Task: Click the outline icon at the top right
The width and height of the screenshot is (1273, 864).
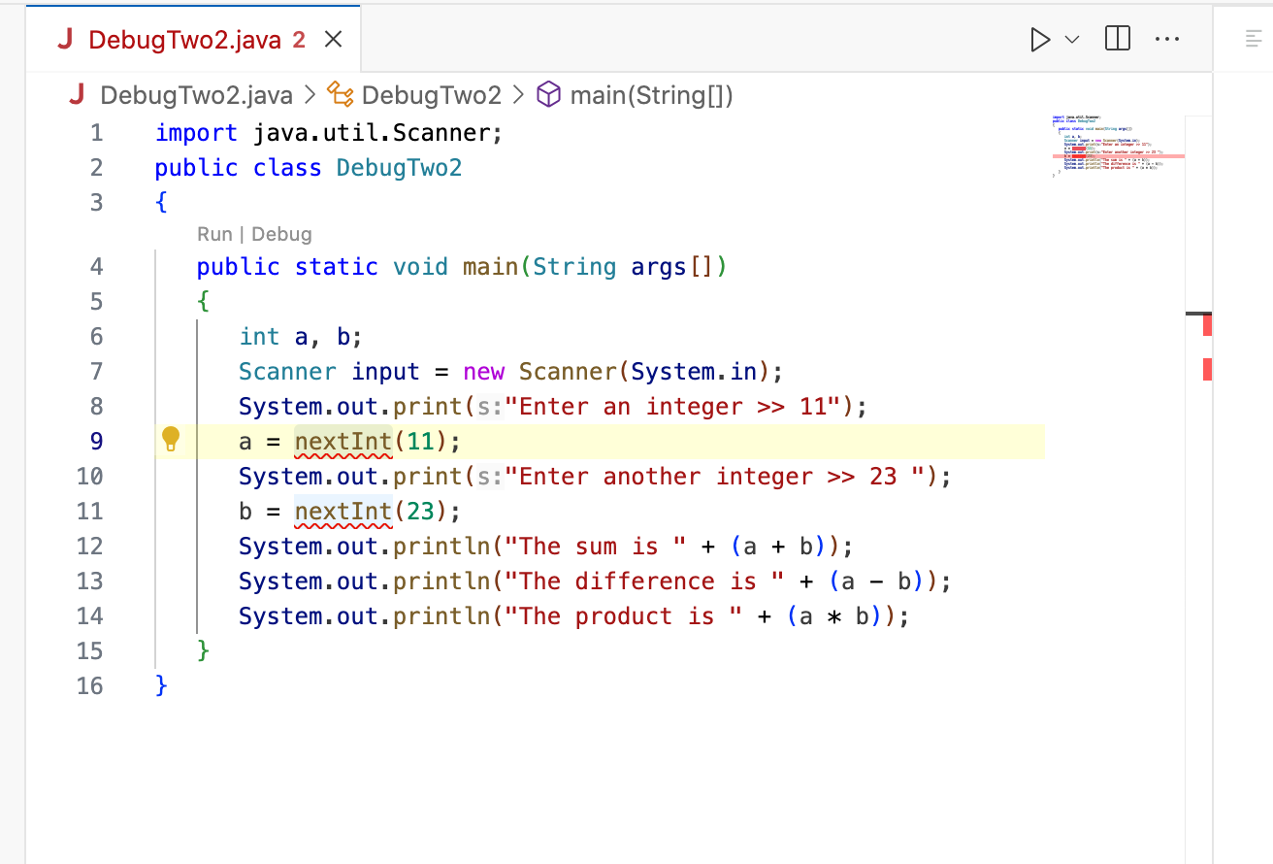Action: [1252, 39]
